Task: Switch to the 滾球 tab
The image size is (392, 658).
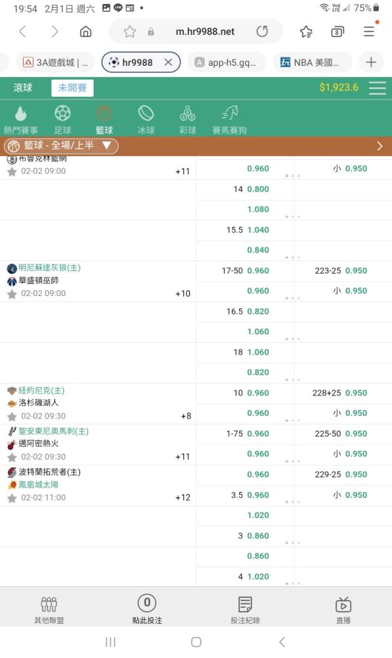Action: point(23,88)
